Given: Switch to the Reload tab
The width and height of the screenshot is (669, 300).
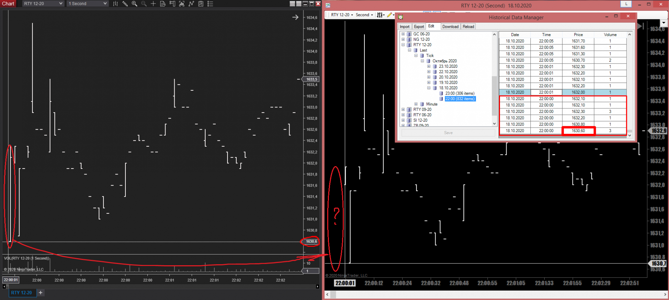Looking at the screenshot, I should coord(468,27).
